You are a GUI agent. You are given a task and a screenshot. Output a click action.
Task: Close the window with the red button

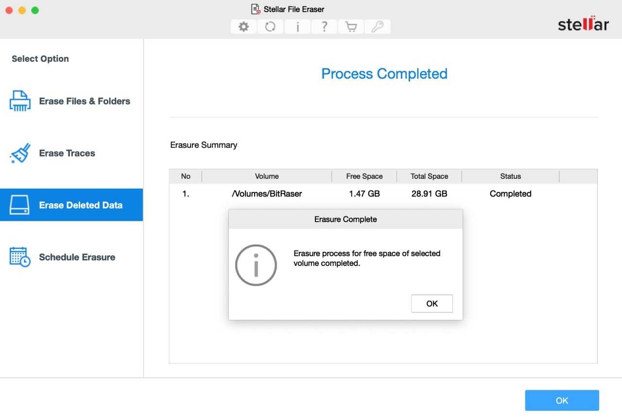[x=9, y=10]
